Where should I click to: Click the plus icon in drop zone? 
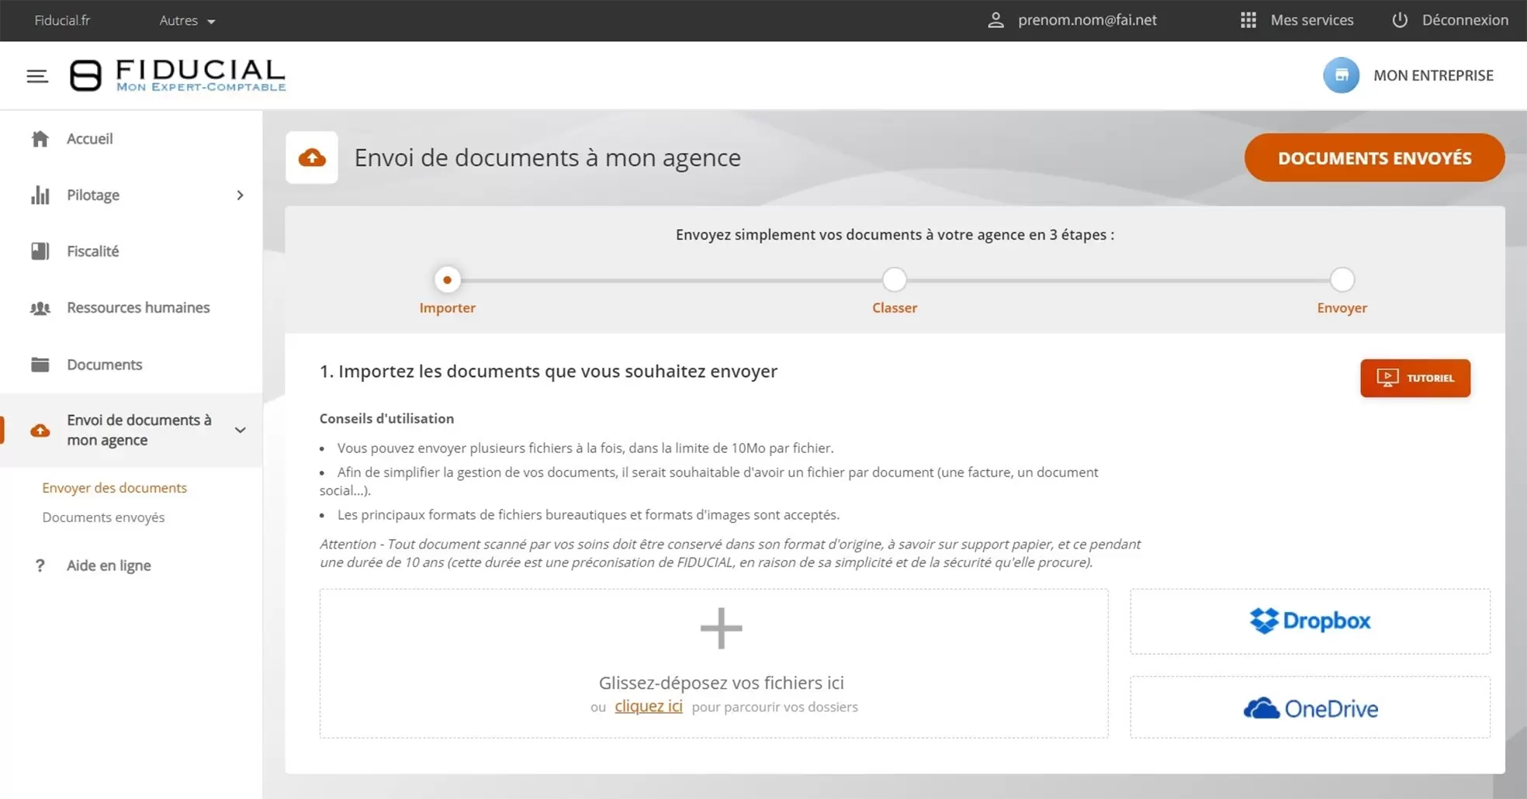pos(721,628)
